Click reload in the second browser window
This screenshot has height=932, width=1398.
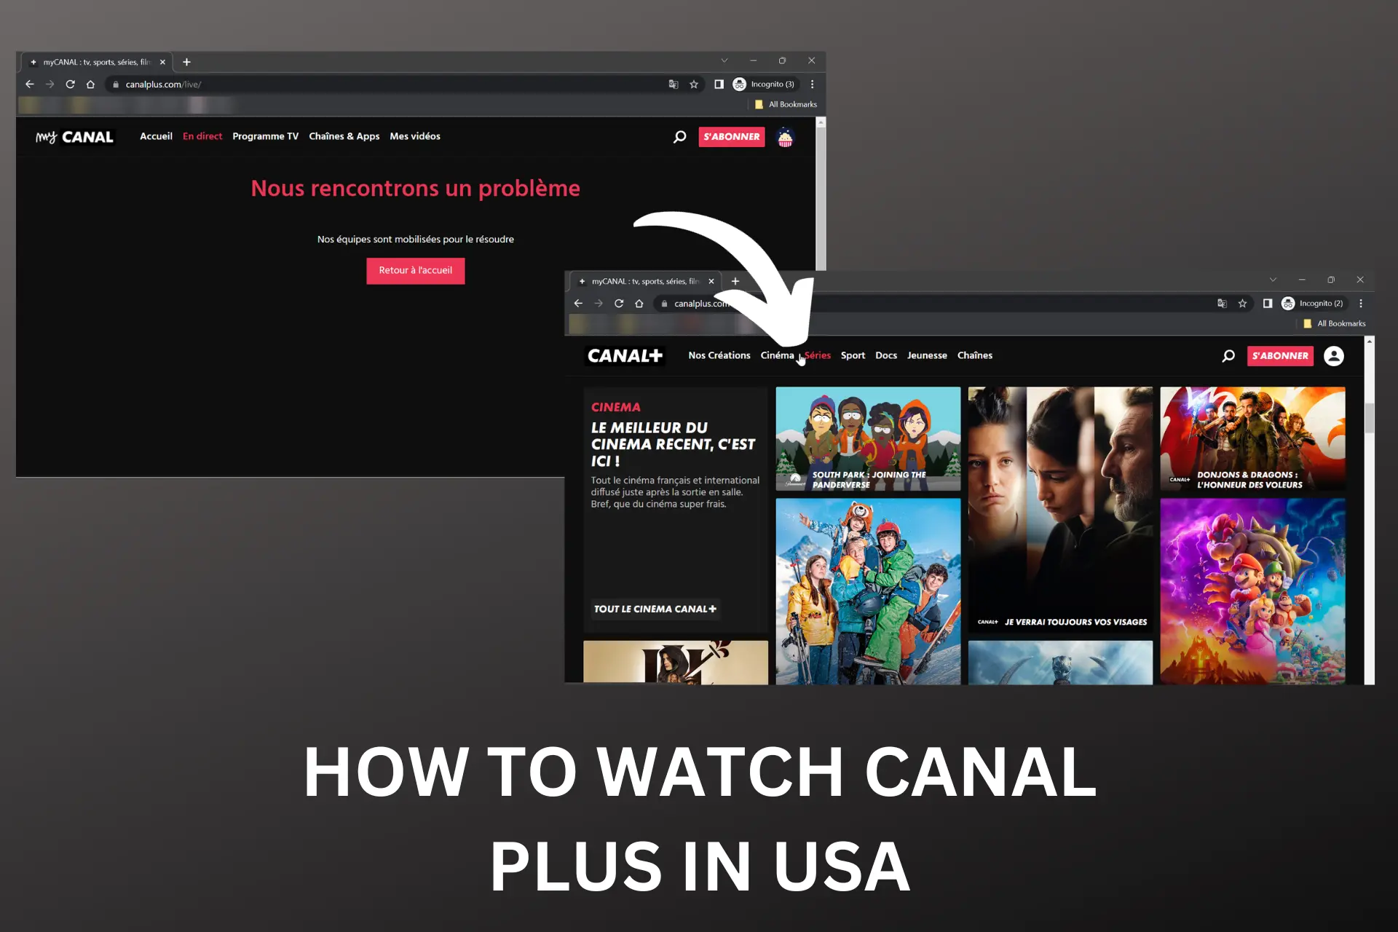pos(620,303)
